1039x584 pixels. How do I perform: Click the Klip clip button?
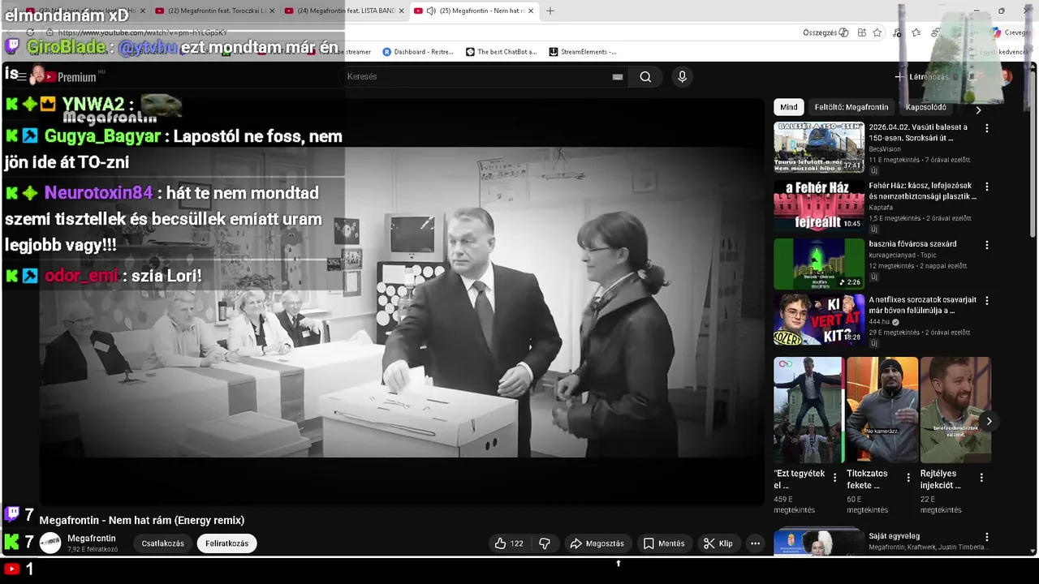point(718,543)
